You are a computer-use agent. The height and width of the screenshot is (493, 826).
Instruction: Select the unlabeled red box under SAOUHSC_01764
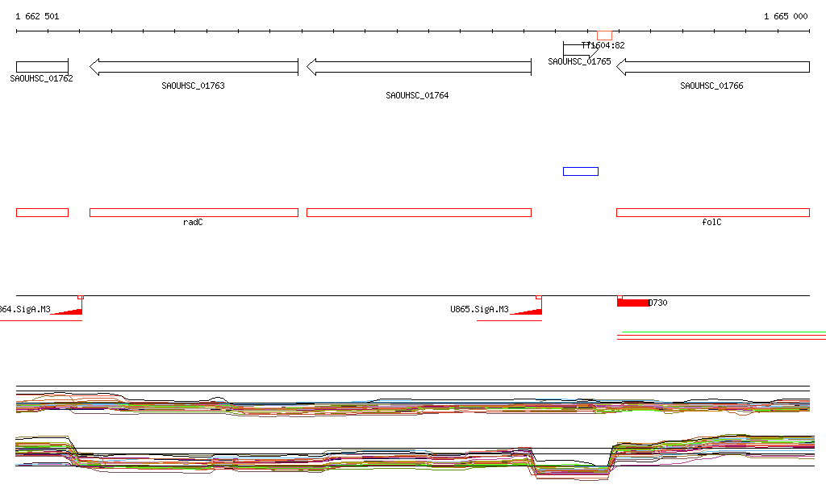click(419, 212)
